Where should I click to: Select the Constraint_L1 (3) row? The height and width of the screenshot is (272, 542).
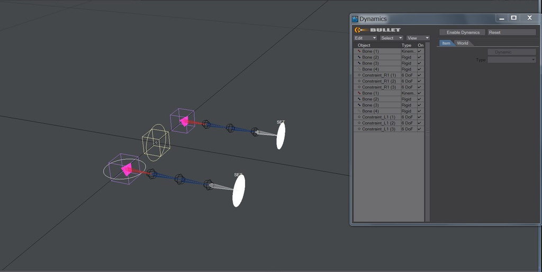tap(389, 129)
